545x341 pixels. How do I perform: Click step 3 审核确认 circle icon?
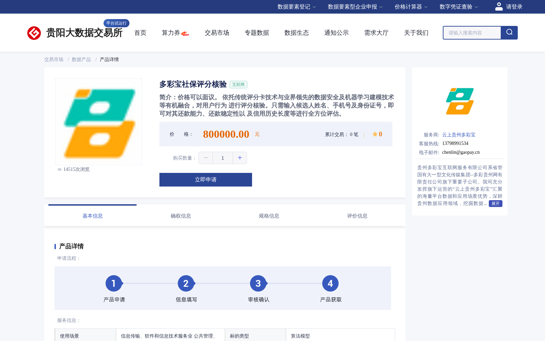[258, 283]
